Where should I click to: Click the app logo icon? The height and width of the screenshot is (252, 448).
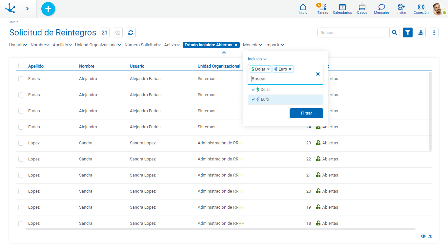[10, 8]
